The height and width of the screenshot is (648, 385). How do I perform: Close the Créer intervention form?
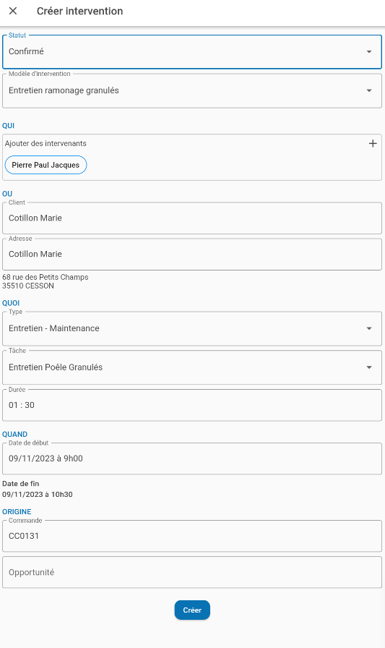click(13, 11)
